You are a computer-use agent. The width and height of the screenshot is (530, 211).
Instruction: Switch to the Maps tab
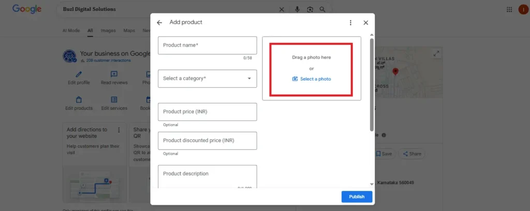(129, 31)
